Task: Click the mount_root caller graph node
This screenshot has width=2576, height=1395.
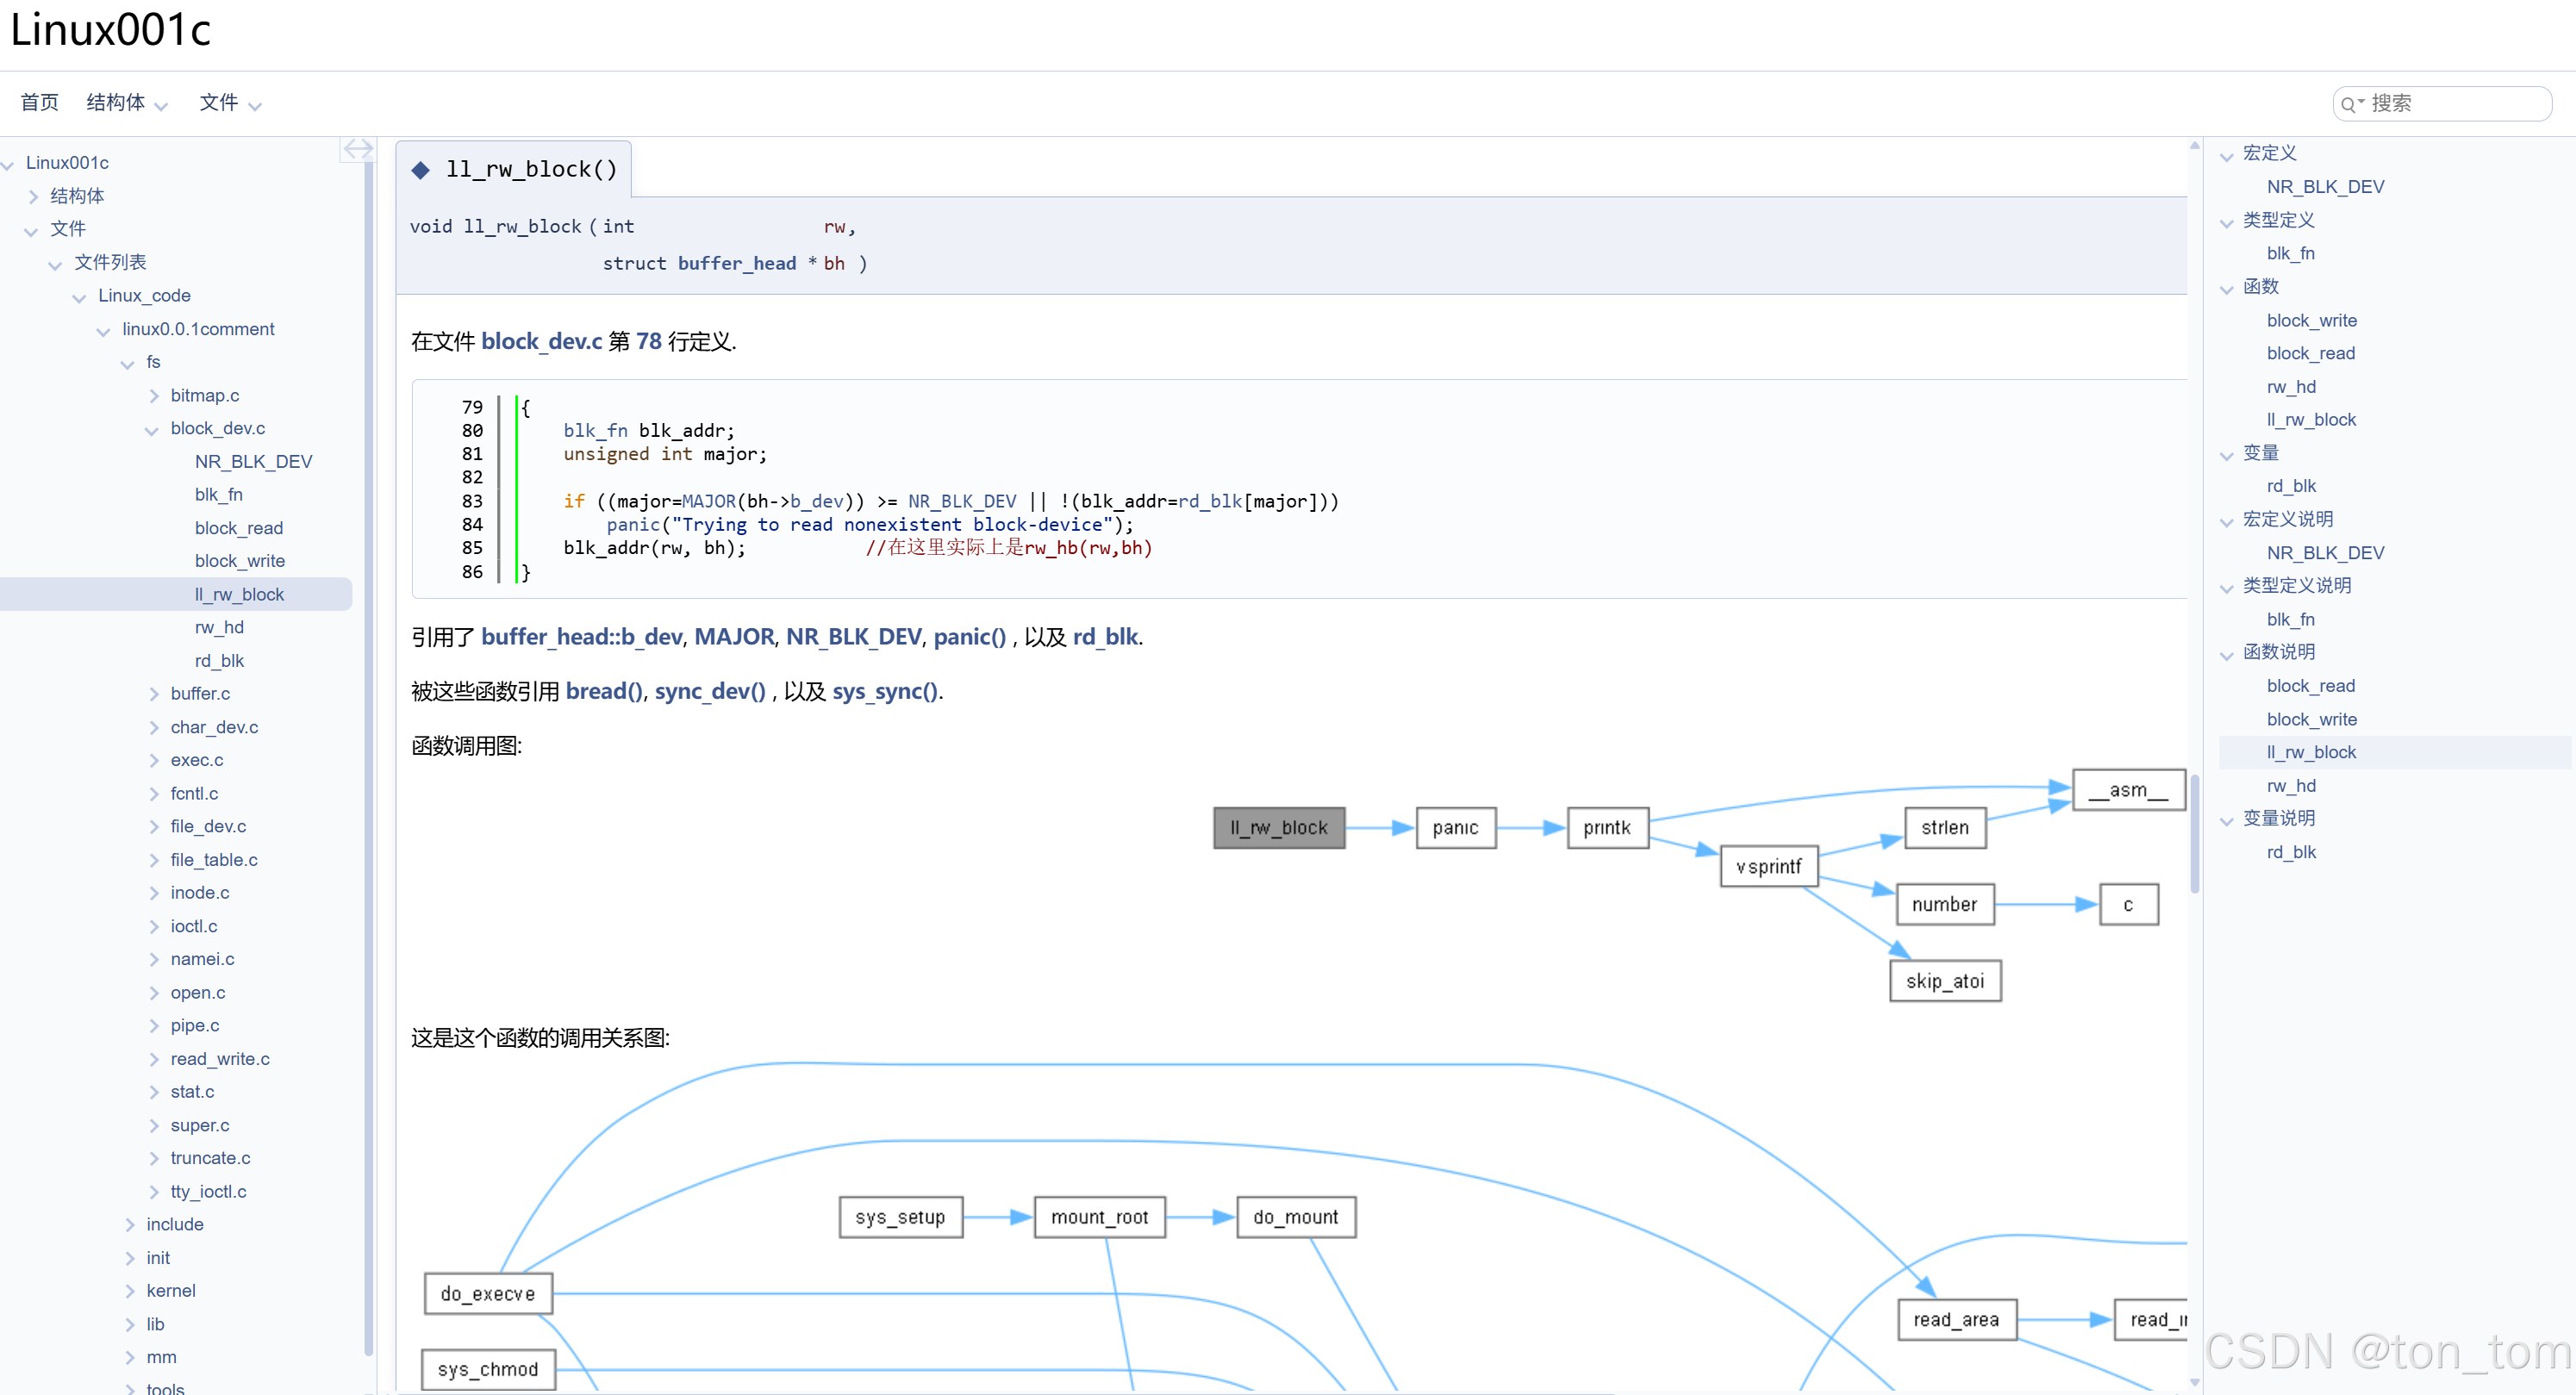Action: (1100, 1217)
